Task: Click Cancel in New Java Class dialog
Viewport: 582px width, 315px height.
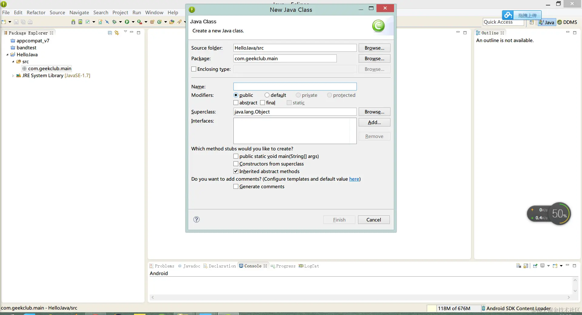Action: coord(374,220)
